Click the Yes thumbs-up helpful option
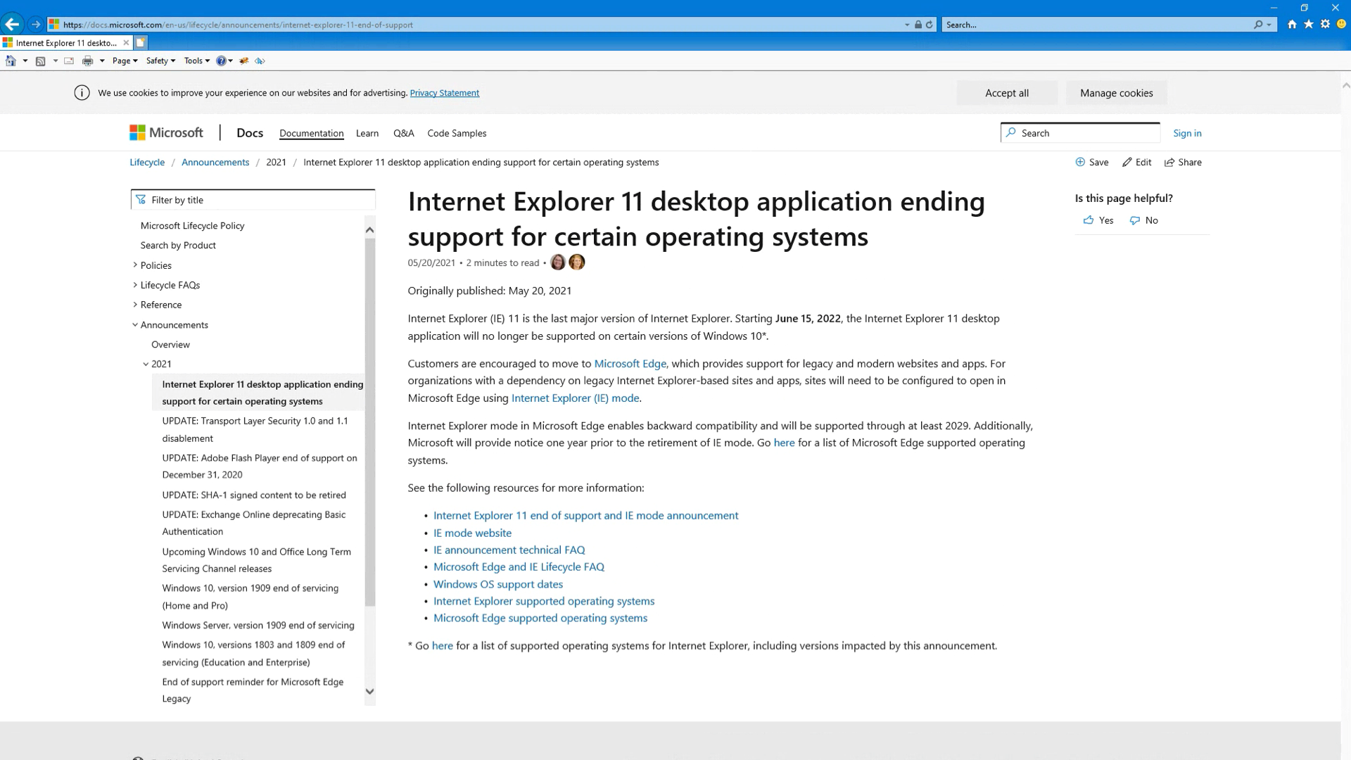Image resolution: width=1351 pixels, height=760 pixels. (x=1098, y=220)
